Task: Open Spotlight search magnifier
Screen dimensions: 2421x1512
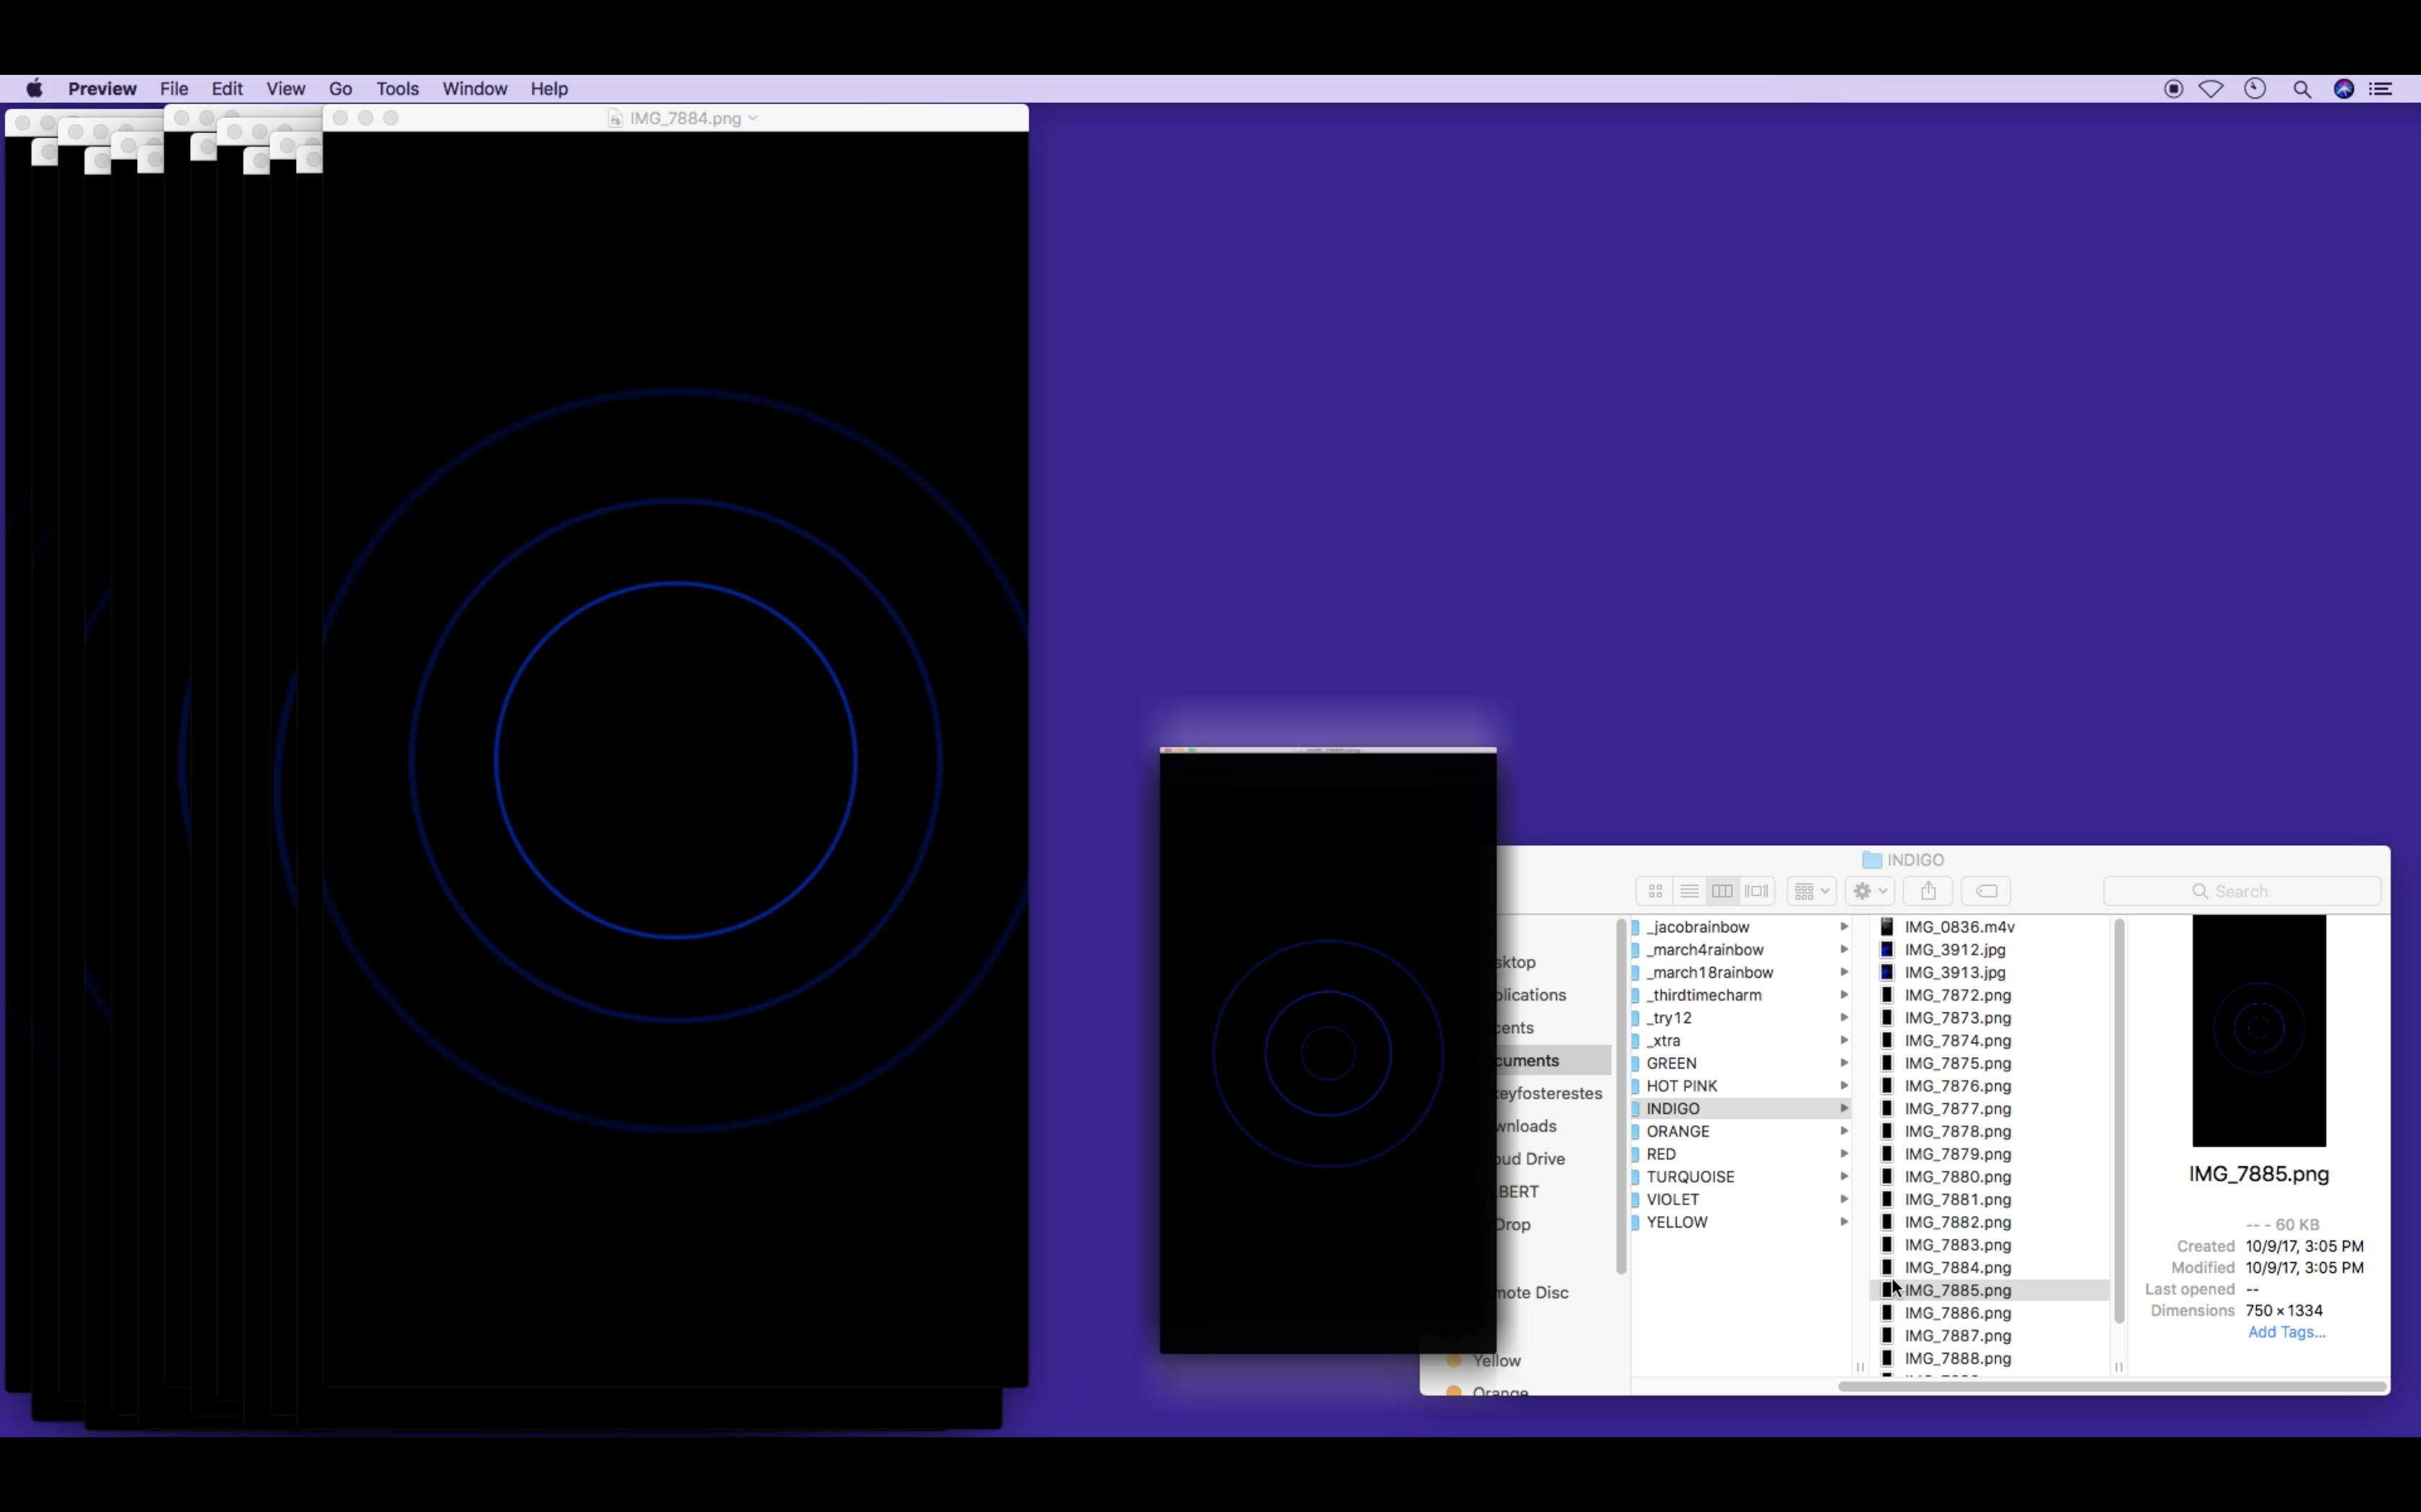Action: pyautogui.click(x=2302, y=89)
